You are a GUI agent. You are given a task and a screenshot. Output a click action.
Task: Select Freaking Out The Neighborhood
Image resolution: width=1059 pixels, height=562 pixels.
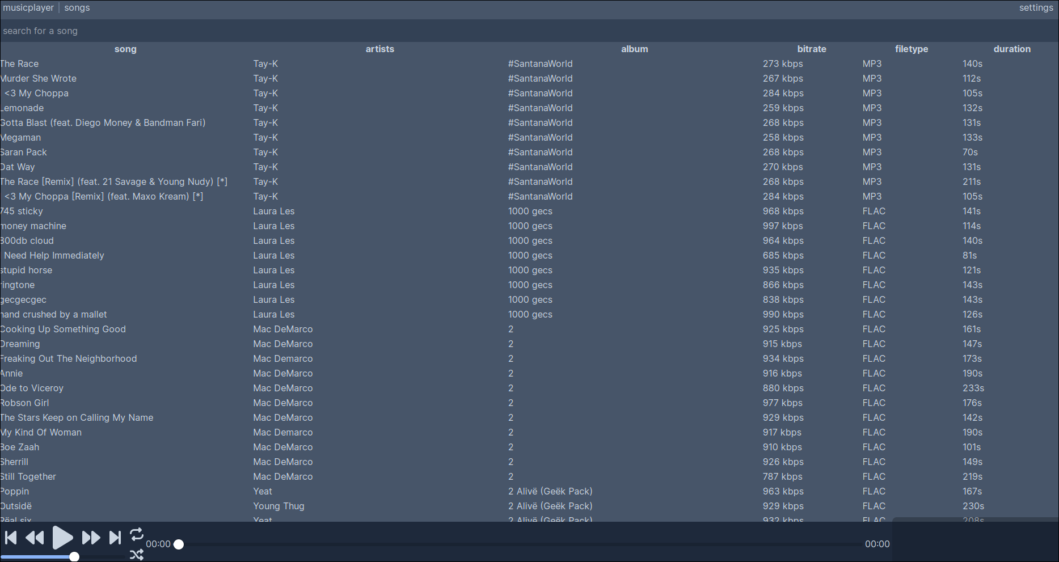tap(69, 359)
